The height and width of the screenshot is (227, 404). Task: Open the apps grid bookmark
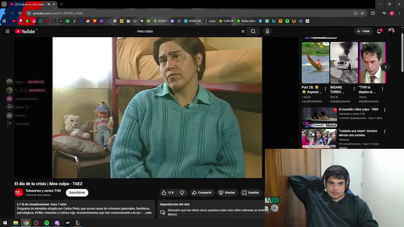click(4, 21)
